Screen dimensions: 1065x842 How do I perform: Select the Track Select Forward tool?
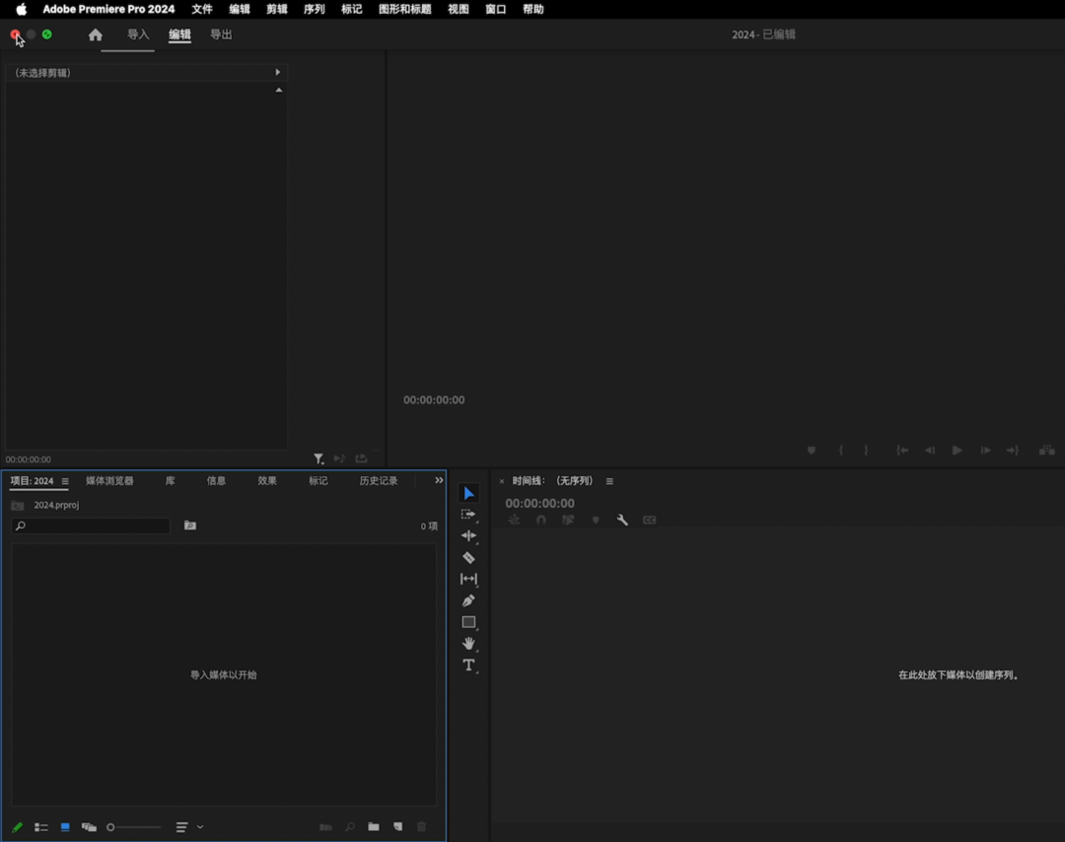tap(468, 514)
